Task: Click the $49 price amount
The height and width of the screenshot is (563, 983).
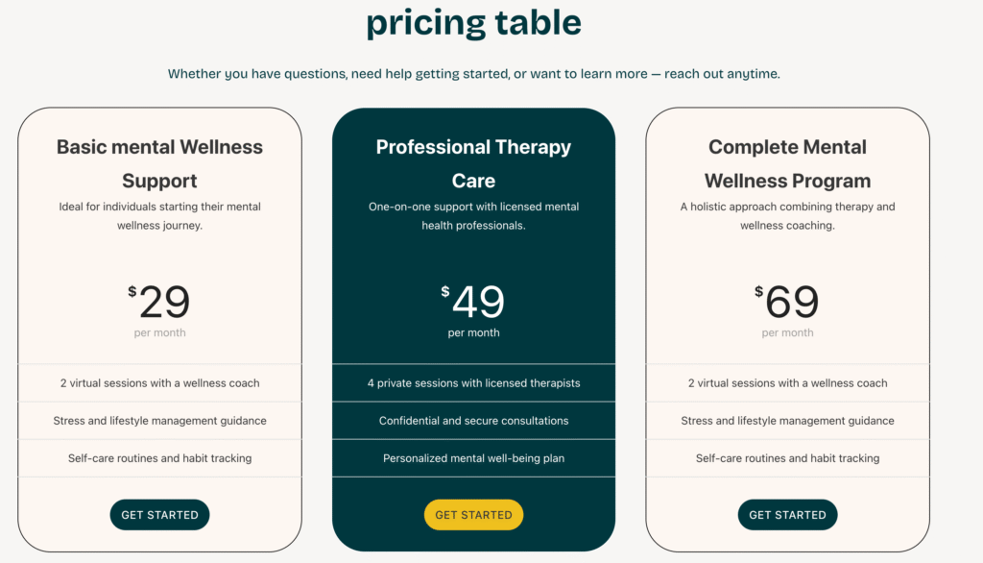Action: pyautogui.click(x=475, y=302)
